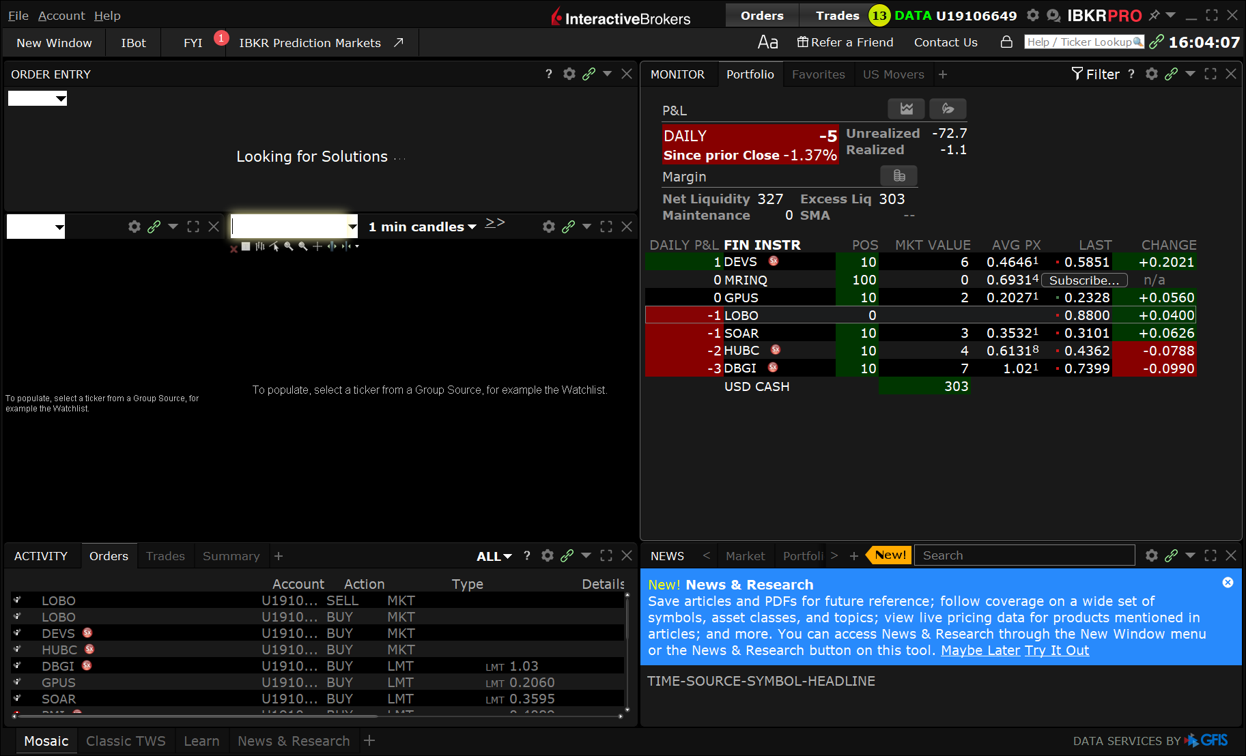This screenshot has height=756, width=1246.
Task: Open the File menu
Action: pyautogui.click(x=18, y=15)
